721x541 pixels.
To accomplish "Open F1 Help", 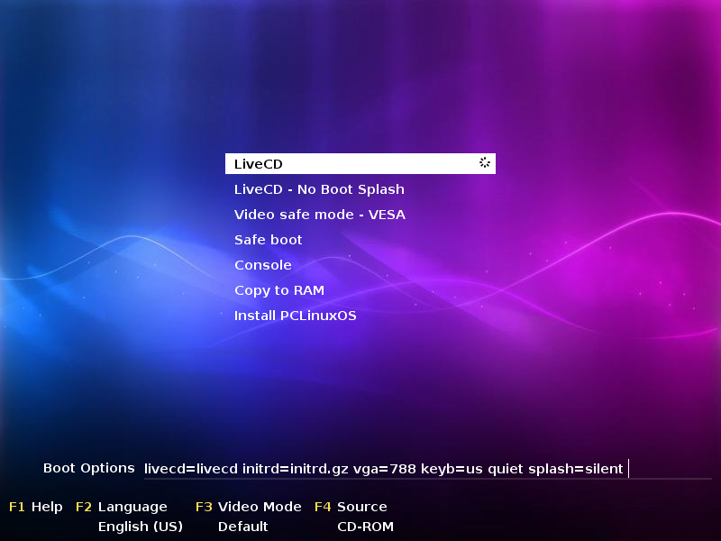I will point(36,507).
